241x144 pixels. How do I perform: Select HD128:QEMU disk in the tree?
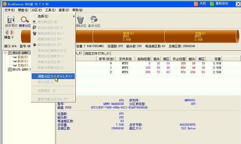(21, 53)
